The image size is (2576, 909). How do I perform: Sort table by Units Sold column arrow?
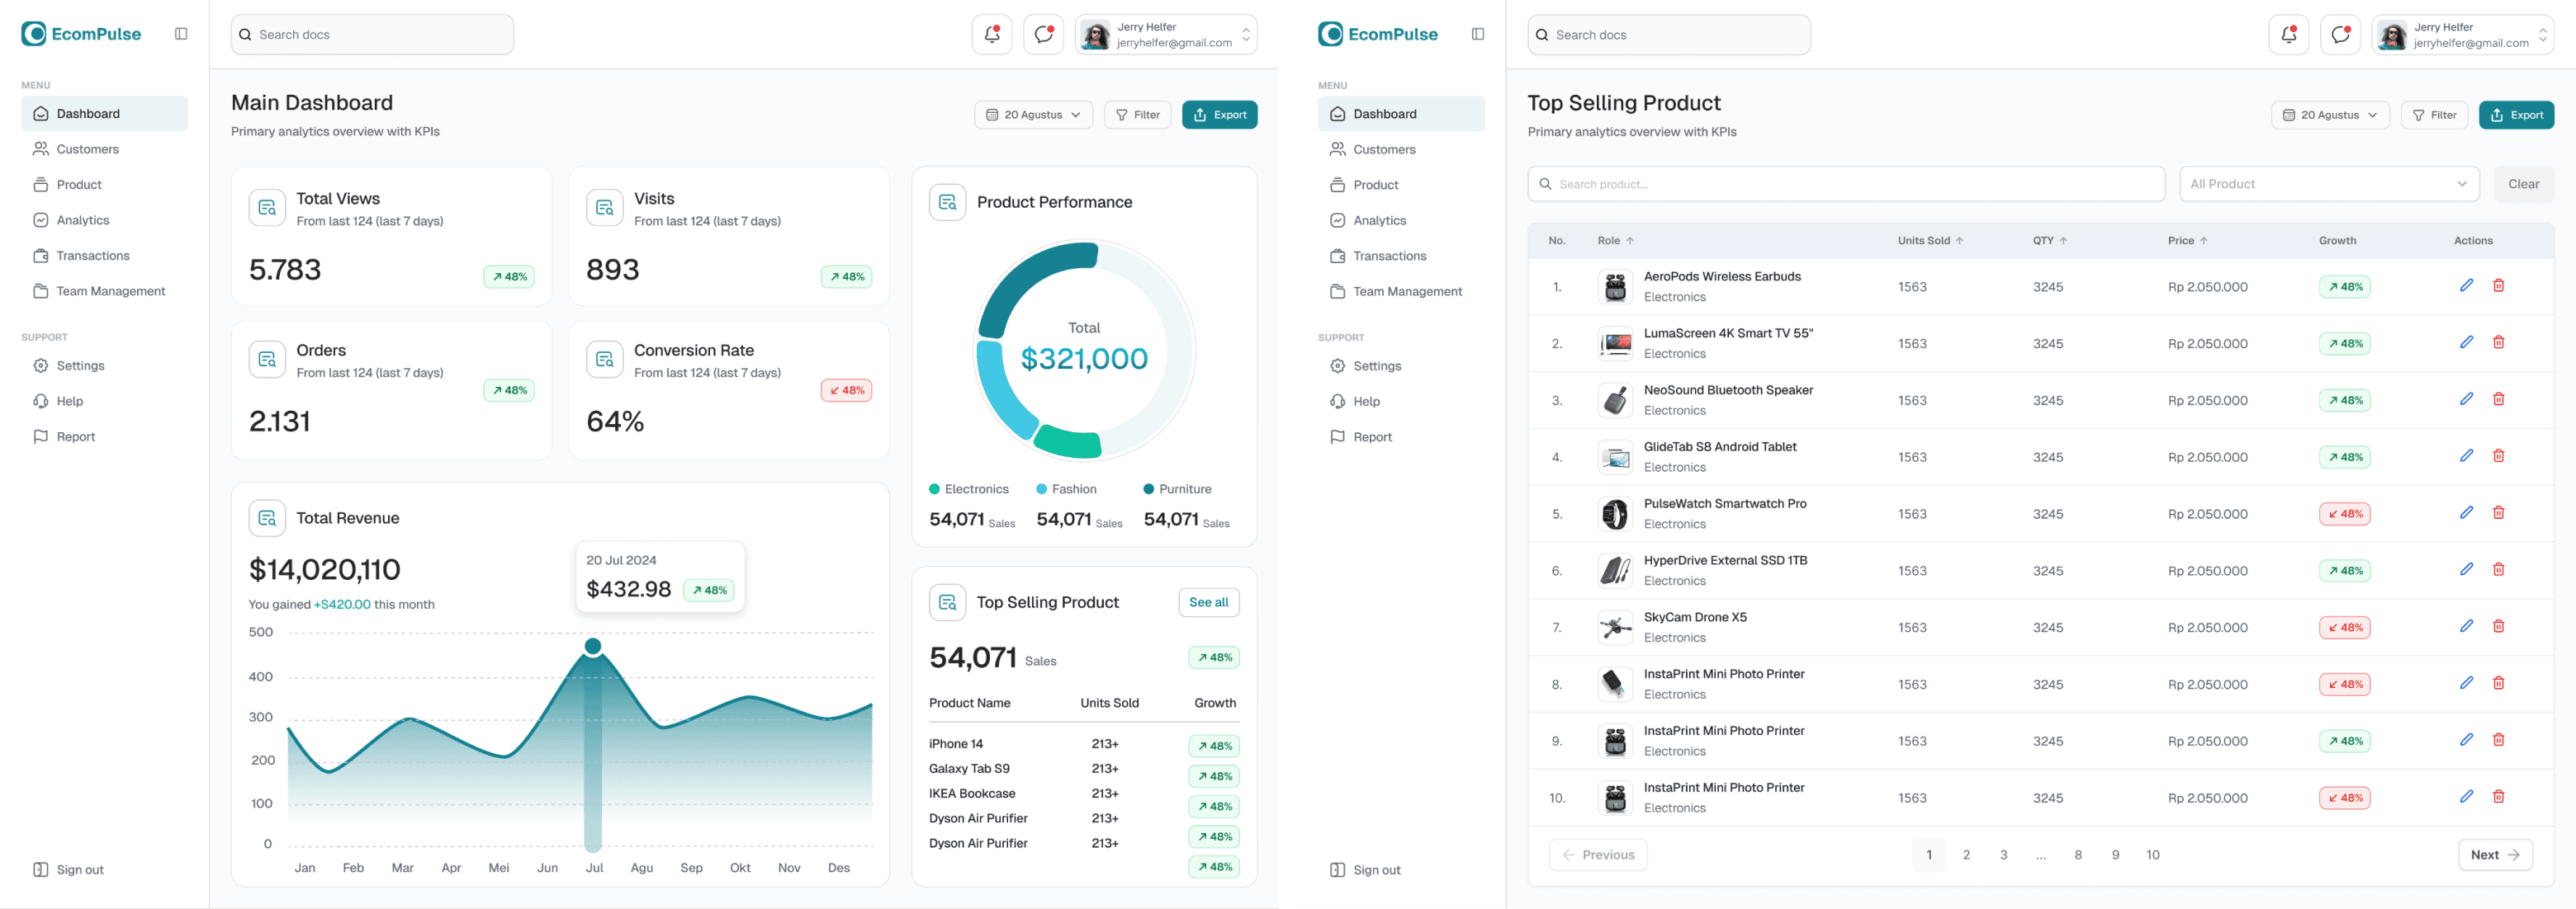pos(1959,241)
